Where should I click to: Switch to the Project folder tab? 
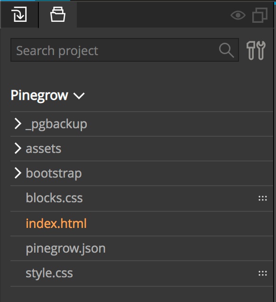(58, 14)
